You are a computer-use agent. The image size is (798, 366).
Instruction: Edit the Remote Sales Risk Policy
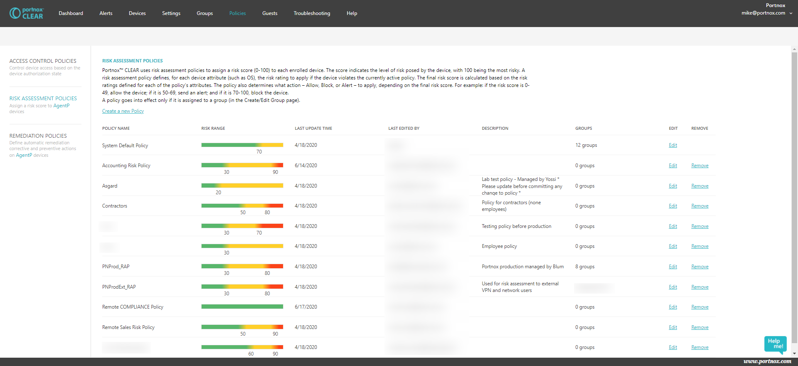[x=673, y=327]
